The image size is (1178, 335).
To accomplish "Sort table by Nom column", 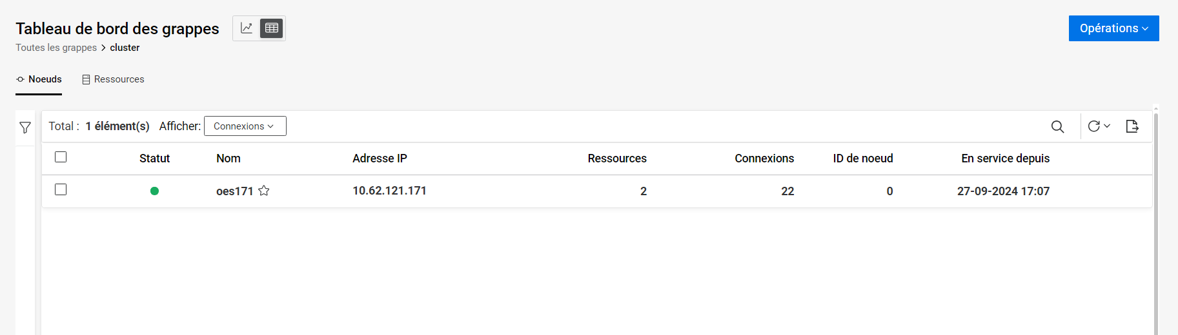I will 228,158.
